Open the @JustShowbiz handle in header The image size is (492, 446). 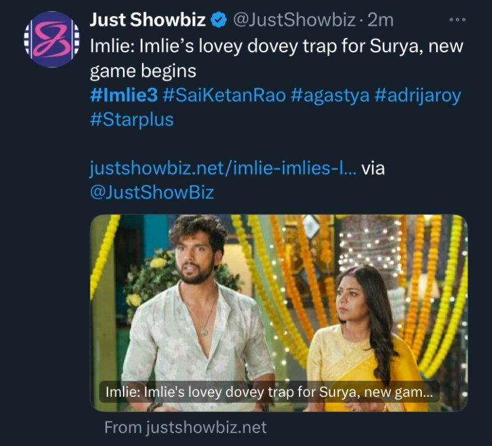click(x=294, y=20)
